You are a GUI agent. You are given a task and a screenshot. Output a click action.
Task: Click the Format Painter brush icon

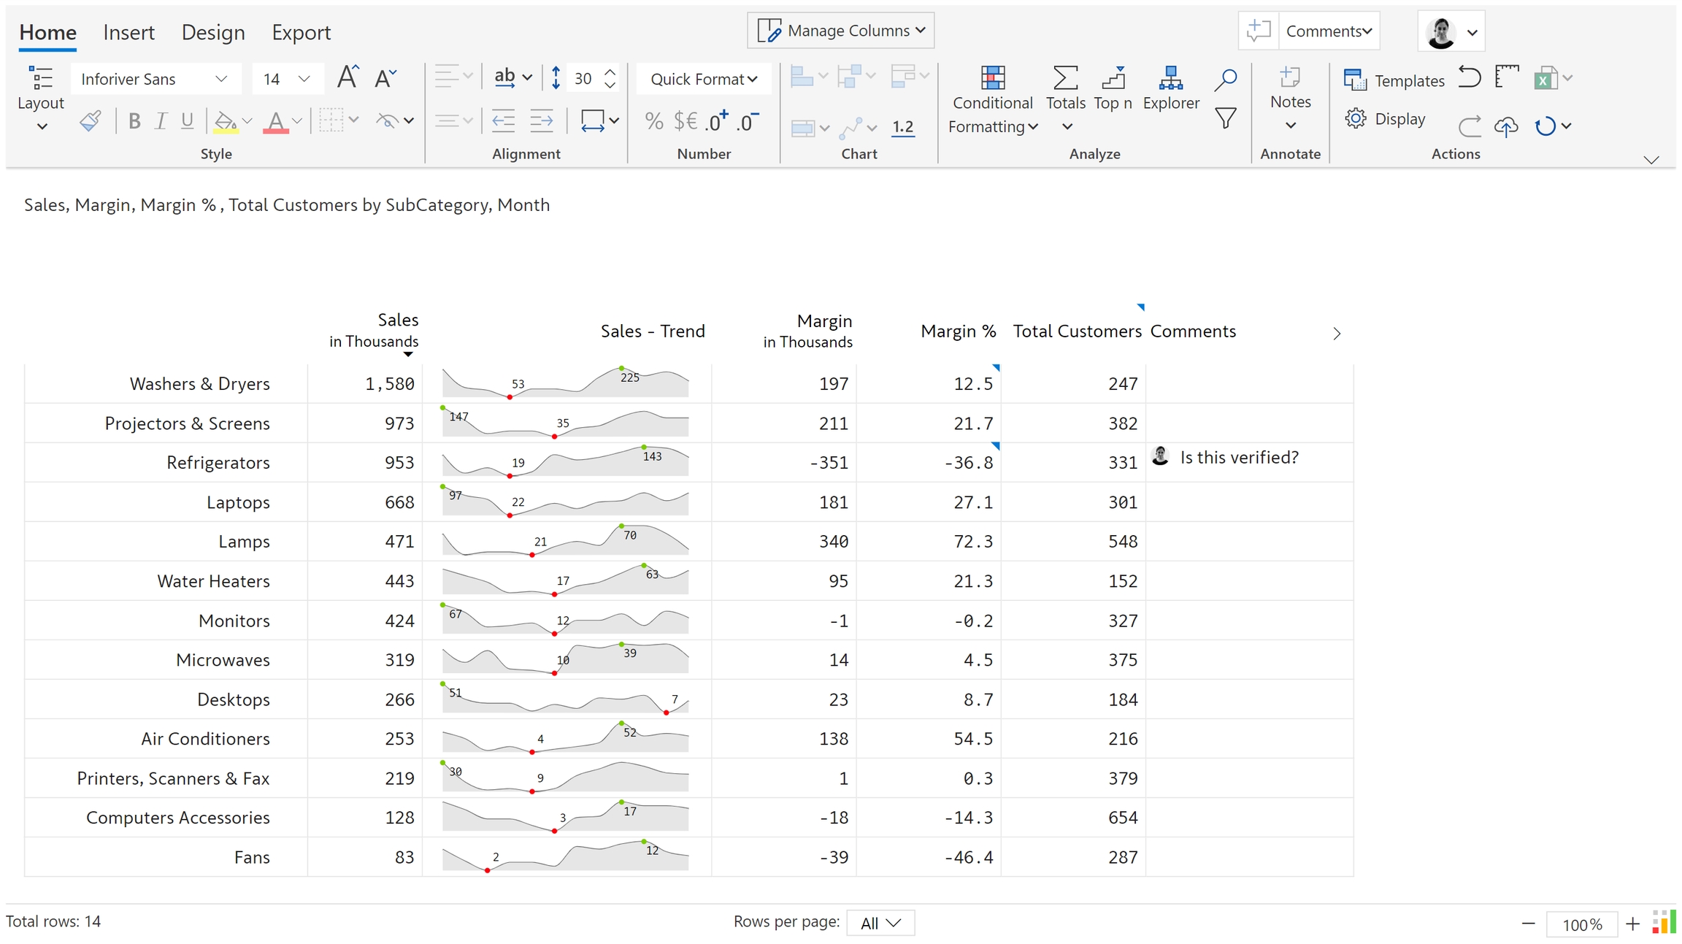pos(91,120)
